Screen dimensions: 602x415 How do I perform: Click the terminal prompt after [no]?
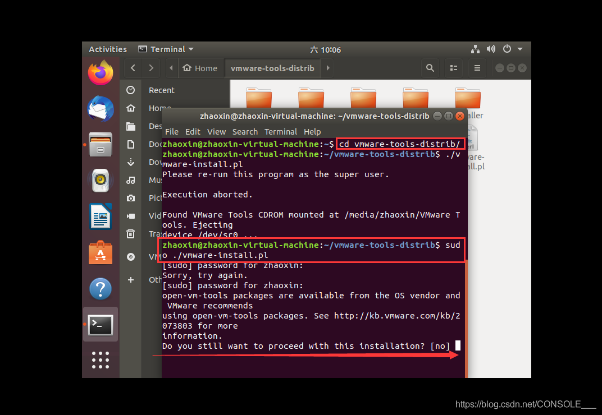pos(458,346)
